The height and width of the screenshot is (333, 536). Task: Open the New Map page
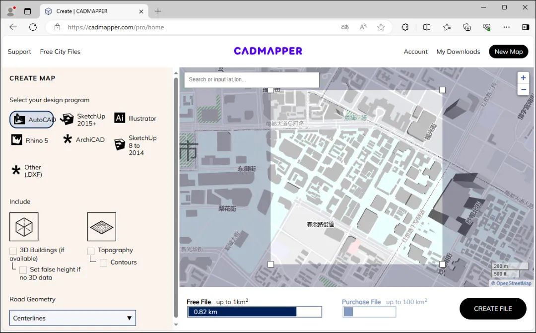coord(508,52)
